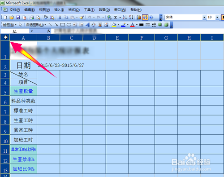This screenshot has width=224, height=177.
Task: Select the Oval drawing tool
Action: point(69,25)
